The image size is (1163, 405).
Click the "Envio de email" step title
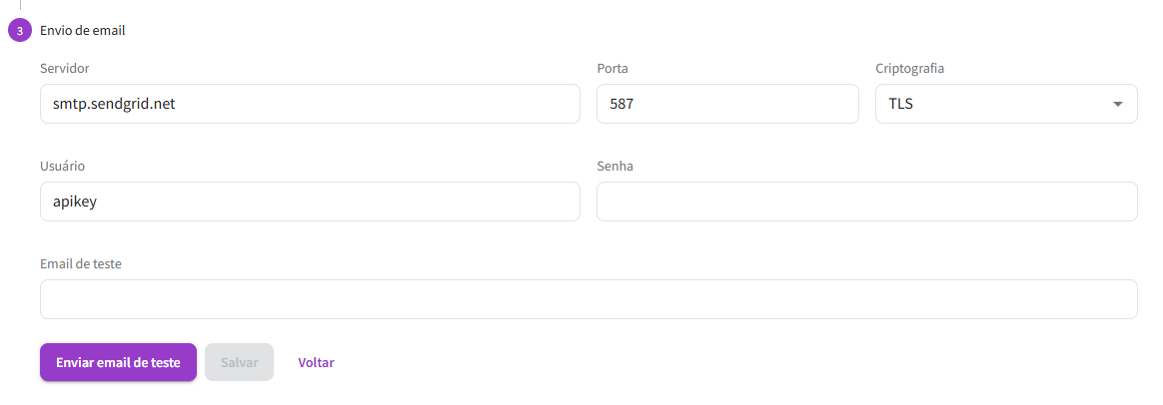(x=82, y=31)
